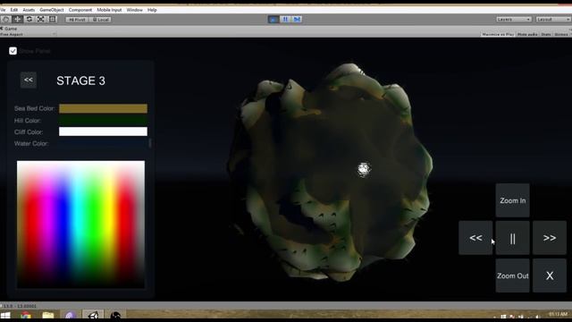Pause the Unity editor playback
The width and height of the screenshot is (572, 322).
pyautogui.click(x=285, y=20)
